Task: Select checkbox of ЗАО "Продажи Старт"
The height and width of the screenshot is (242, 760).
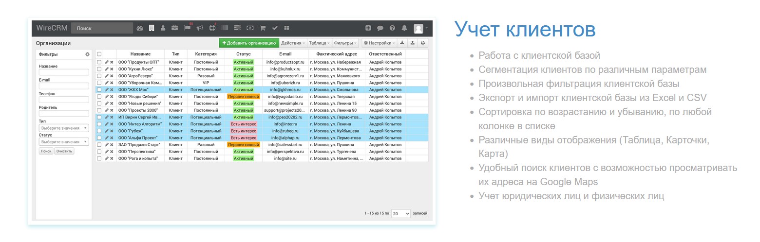Action: tap(99, 145)
